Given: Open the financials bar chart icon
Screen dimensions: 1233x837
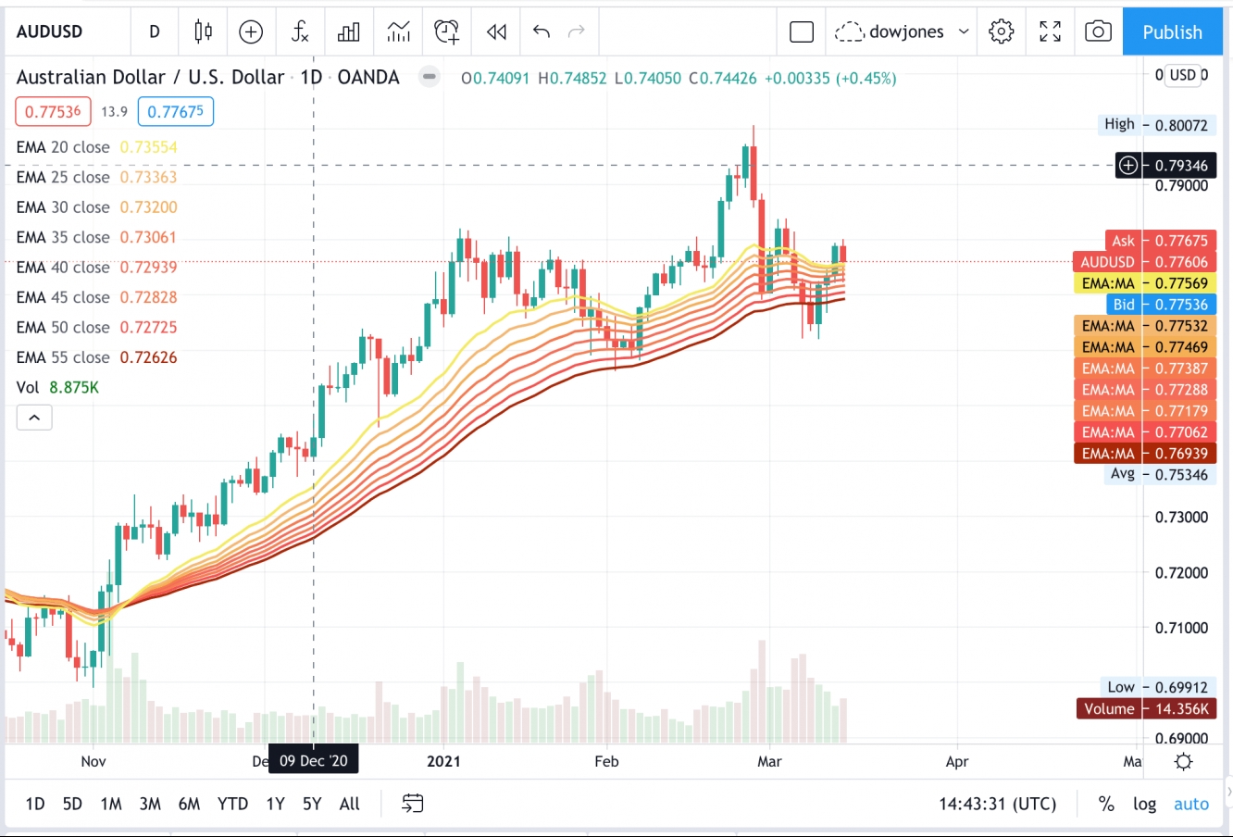Looking at the screenshot, I should click(349, 31).
